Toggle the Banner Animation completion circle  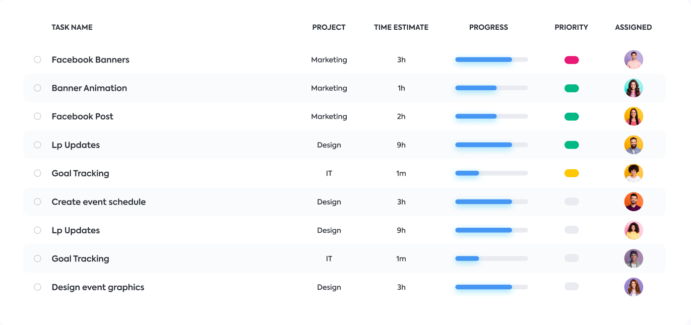pos(37,88)
